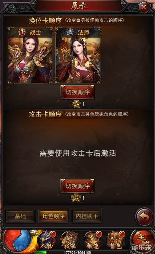Click the number 2 rank badge on 法师
The width and height of the screenshot is (155, 254).
click(70, 32)
